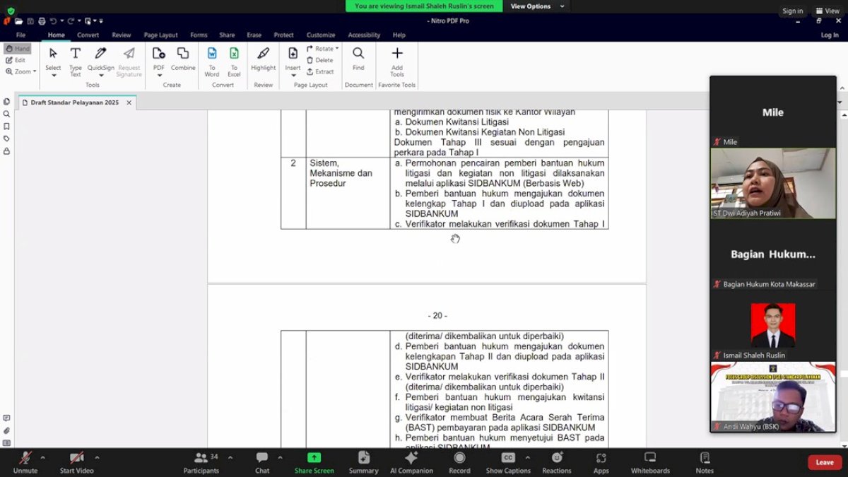Image resolution: width=848 pixels, height=477 pixels.
Task: Activate the Type Text tool
Action: click(x=76, y=61)
